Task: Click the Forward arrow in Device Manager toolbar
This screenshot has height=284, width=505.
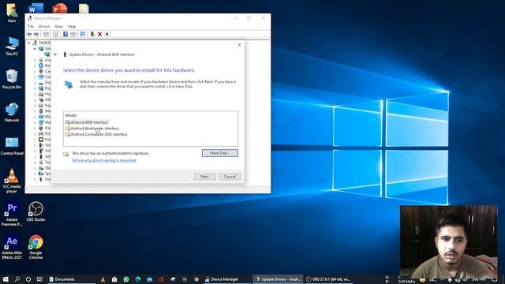Action: point(36,34)
